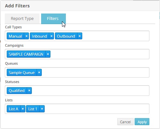This screenshot has height=129, width=160.
Task: Open the Campaigns selection field
Action: click(x=77, y=54)
